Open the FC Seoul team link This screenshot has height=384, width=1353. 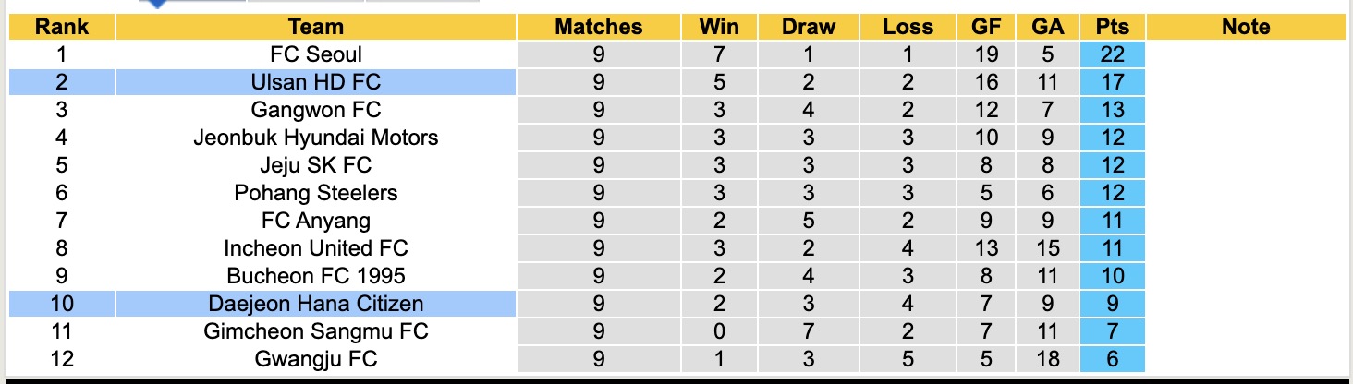315,54
